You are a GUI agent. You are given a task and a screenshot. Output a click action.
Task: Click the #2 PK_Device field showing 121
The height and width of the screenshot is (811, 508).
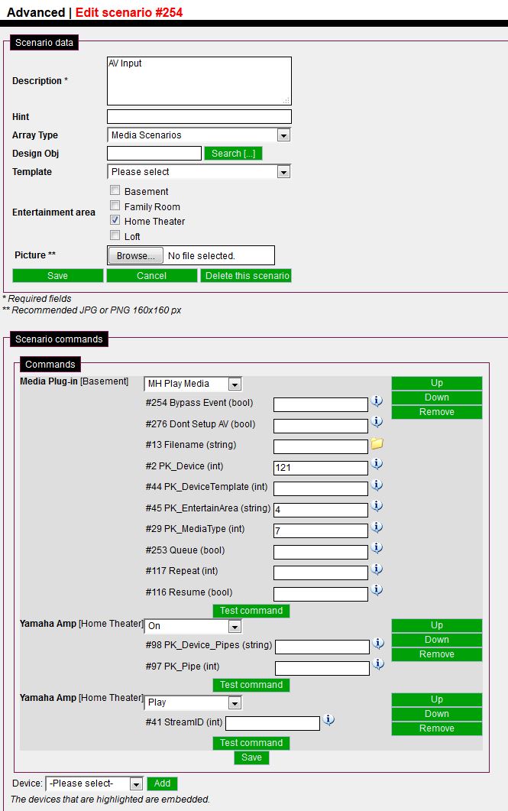(320, 468)
